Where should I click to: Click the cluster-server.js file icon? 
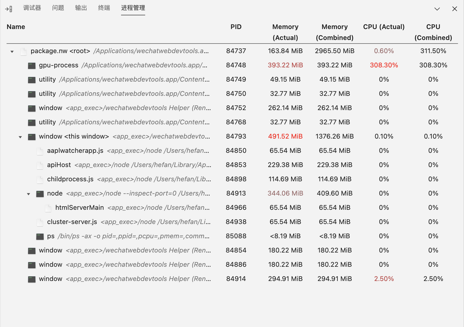pyautogui.click(x=40, y=222)
